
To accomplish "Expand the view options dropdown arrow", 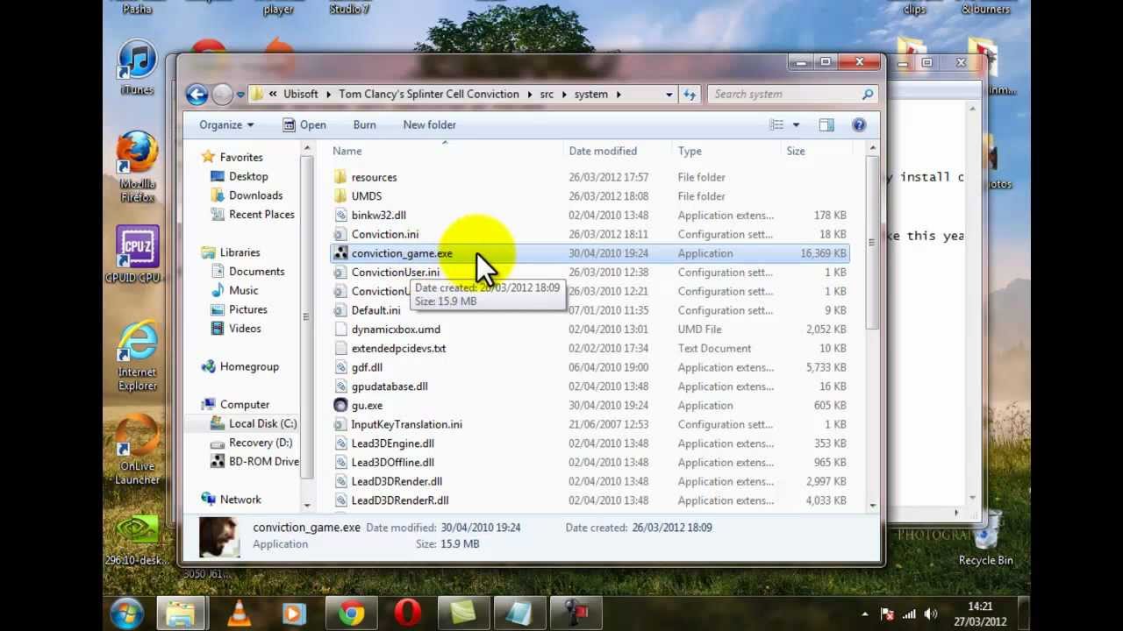I will pos(796,124).
